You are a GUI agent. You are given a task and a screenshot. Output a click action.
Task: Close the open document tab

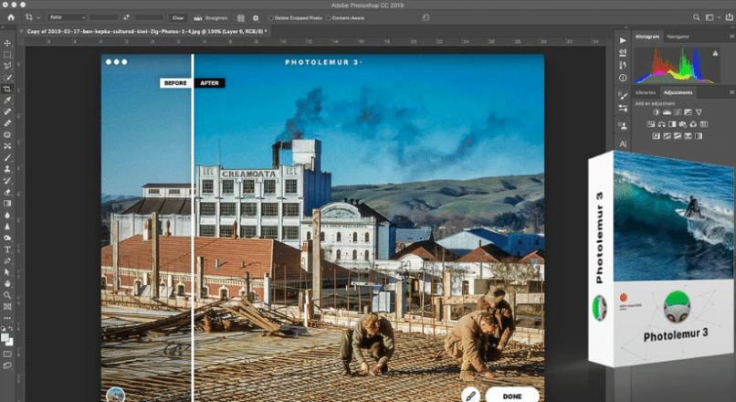pos(21,31)
